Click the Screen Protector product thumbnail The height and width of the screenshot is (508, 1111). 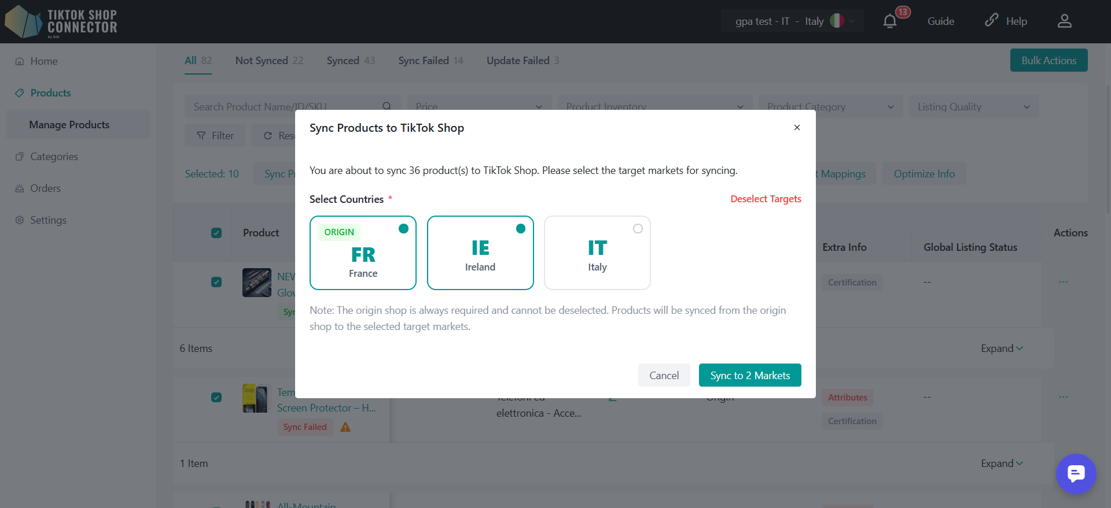(256, 398)
